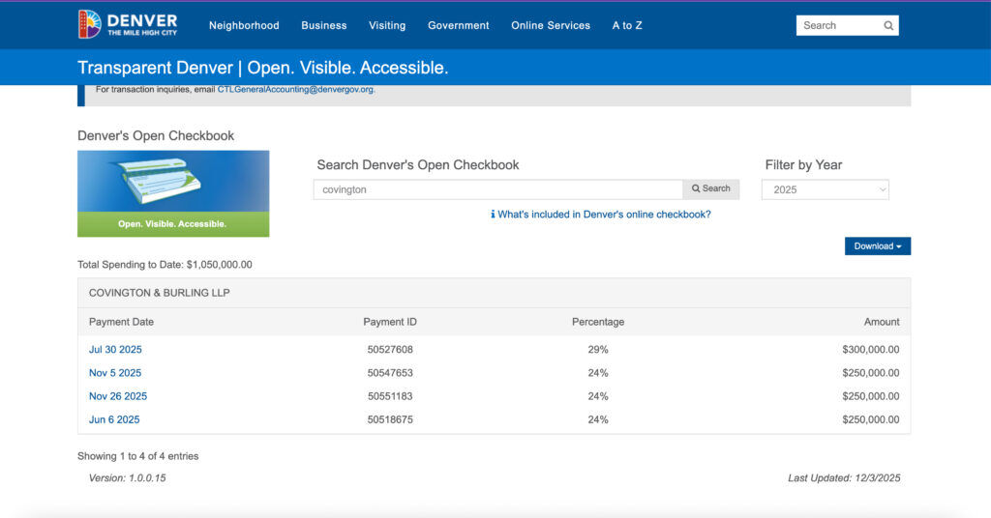Viewport: 991px width, 518px height.
Task: Open the Neighborhood menu
Action: click(244, 26)
